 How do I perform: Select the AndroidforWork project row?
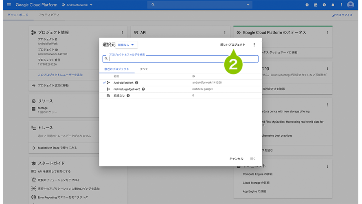180,82
